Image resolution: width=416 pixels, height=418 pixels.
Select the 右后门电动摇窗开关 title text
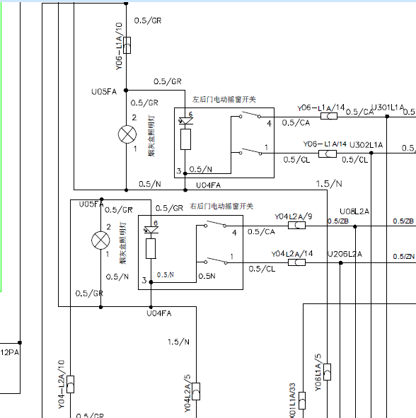click(x=221, y=206)
